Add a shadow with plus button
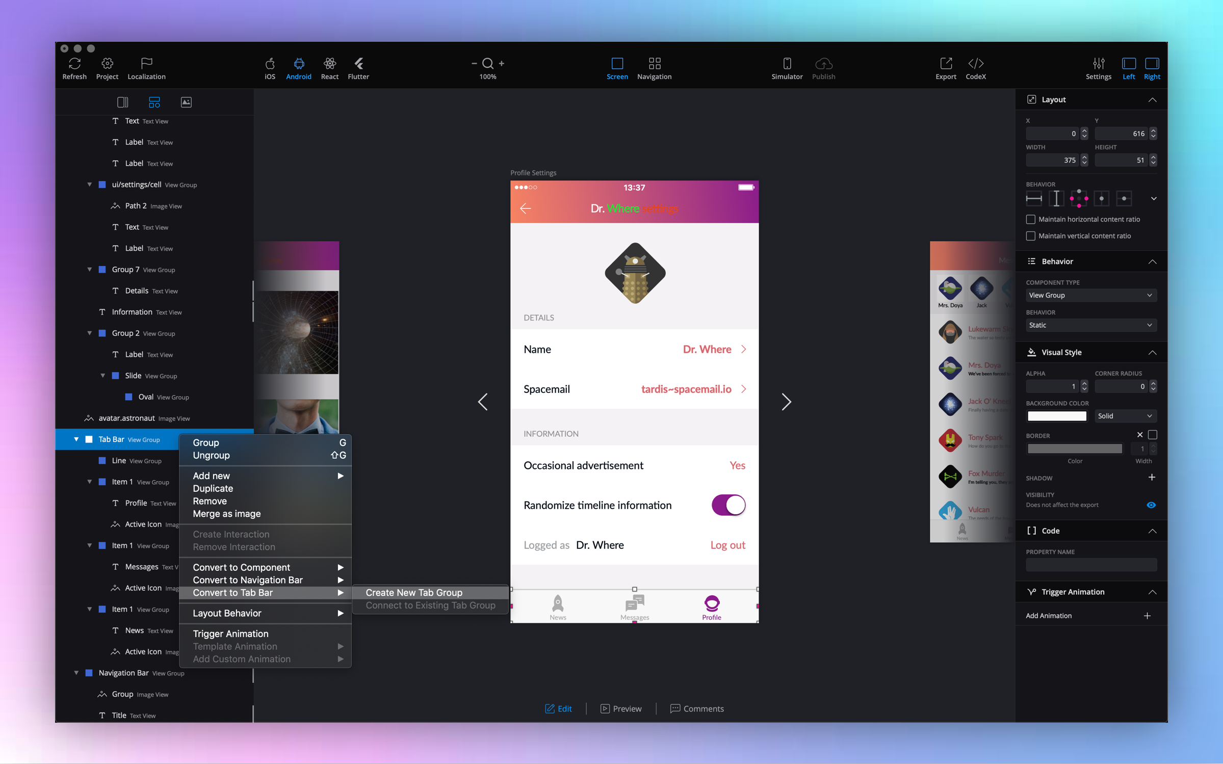Image resolution: width=1223 pixels, height=764 pixels. (1152, 478)
